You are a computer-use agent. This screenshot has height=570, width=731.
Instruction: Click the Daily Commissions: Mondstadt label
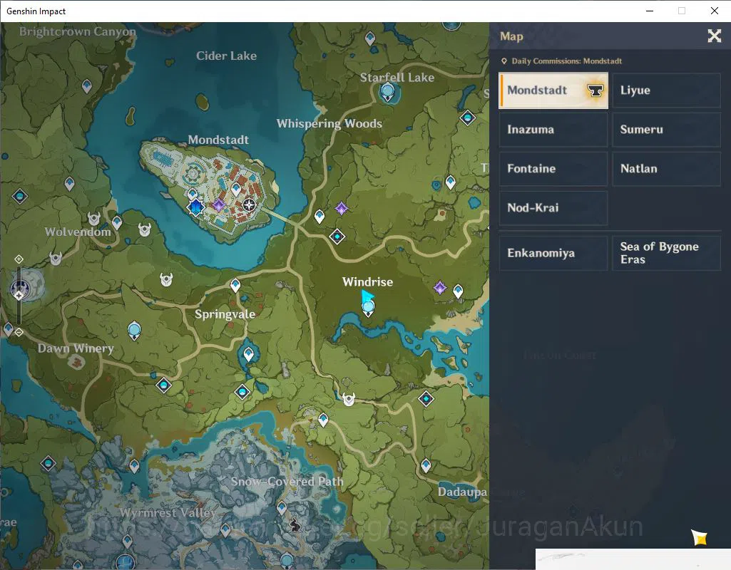[566, 61]
